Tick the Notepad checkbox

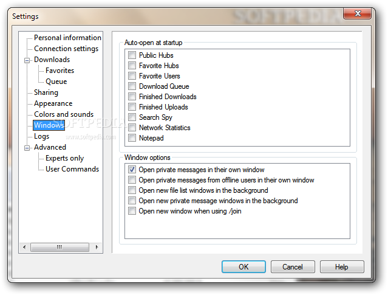click(132, 137)
